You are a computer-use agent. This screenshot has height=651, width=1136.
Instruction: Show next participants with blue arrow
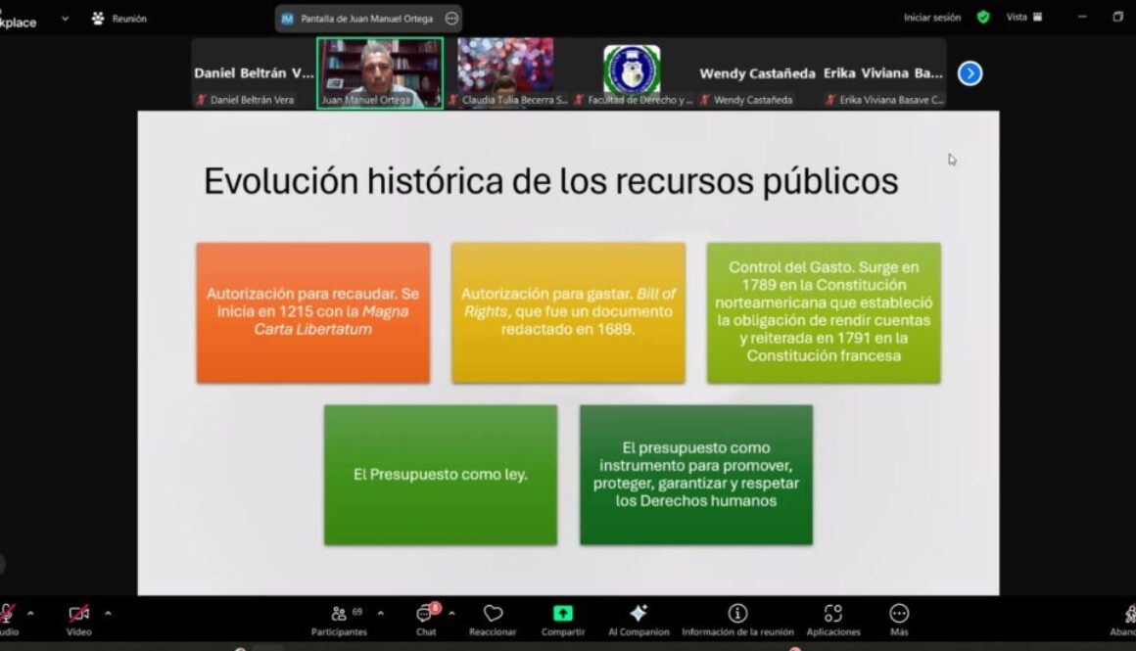970,73
